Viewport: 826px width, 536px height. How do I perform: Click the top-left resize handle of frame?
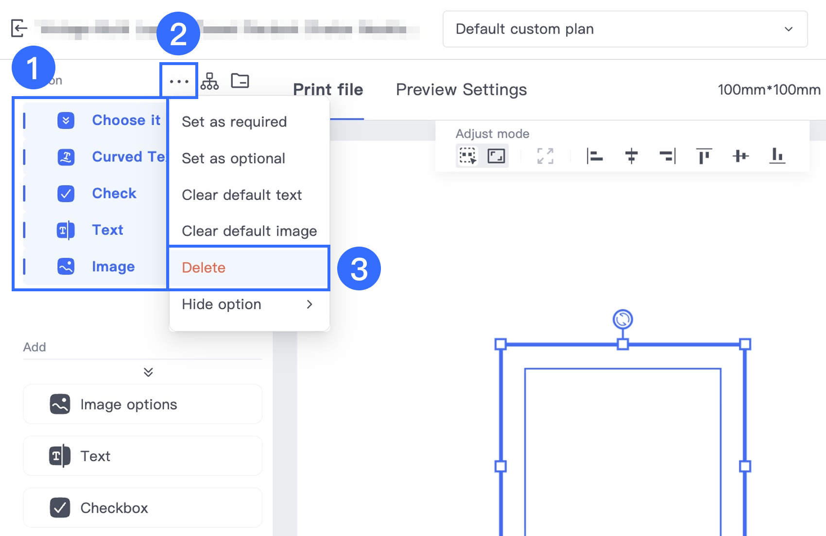point(500,344)
